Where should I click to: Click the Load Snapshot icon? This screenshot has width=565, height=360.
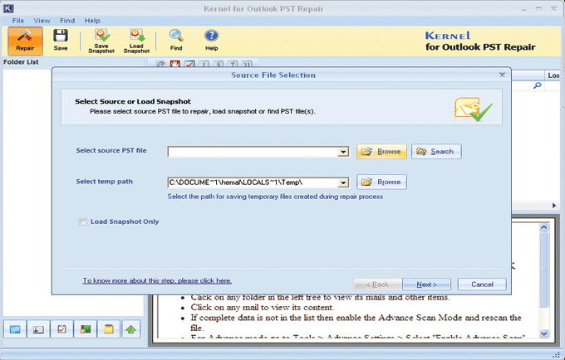tap(136, 40)
